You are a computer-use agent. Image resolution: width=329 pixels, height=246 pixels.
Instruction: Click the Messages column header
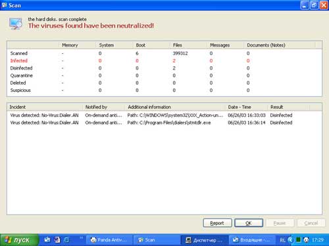226,45
